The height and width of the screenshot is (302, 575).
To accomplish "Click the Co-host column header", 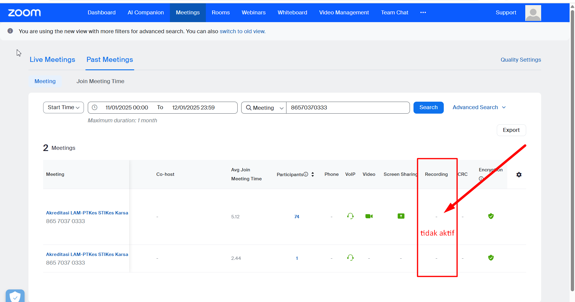I will click(x=165, y=174).
